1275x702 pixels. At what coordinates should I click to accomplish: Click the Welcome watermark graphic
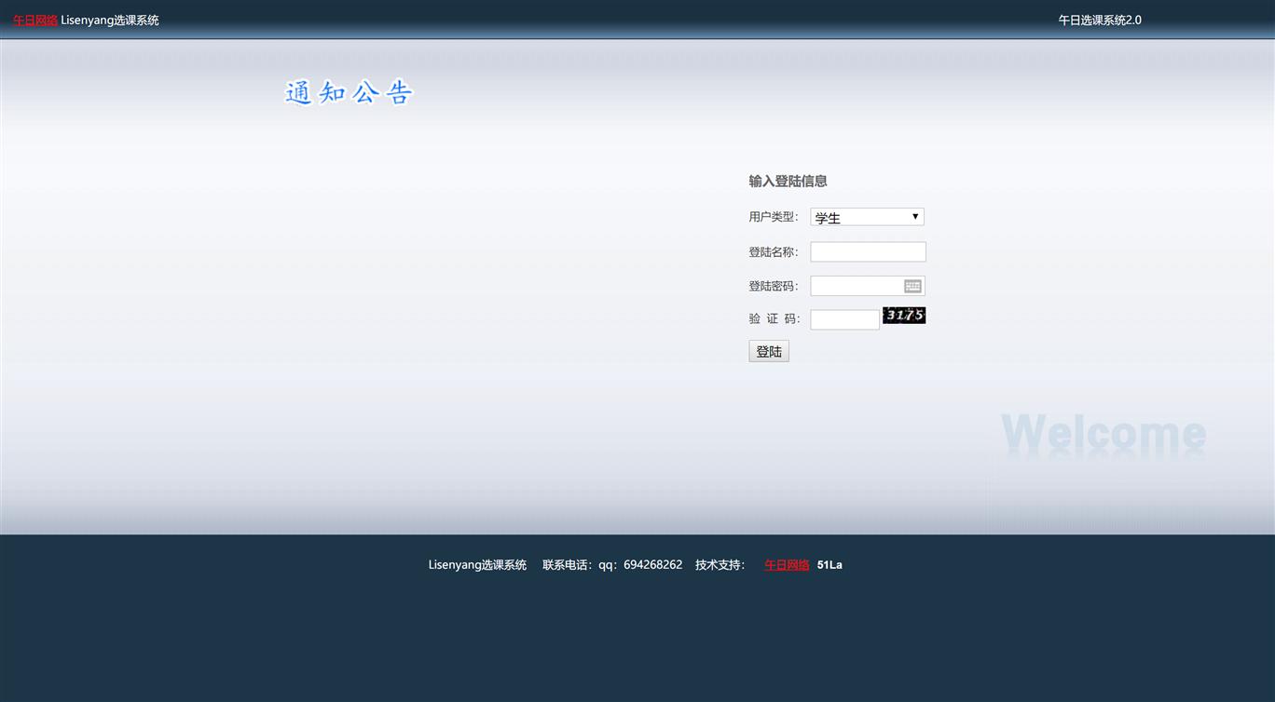click(1104, 435)
